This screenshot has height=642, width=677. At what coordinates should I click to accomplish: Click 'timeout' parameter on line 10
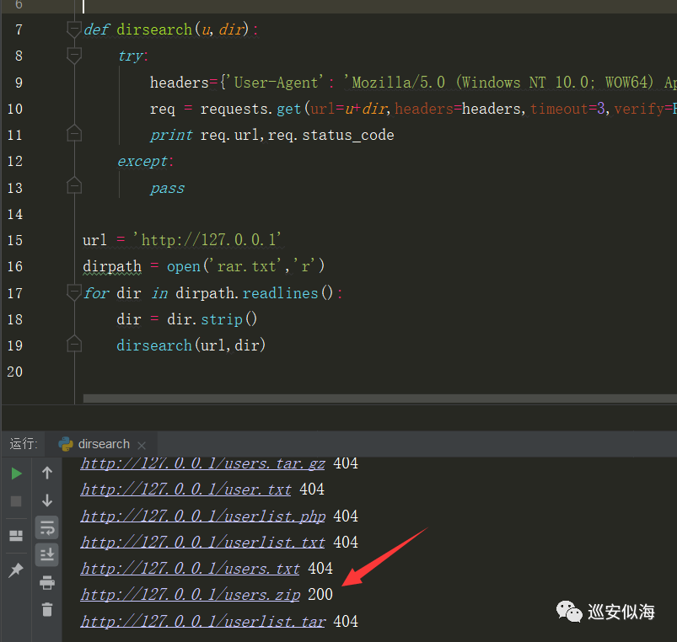tap(559, 109)
